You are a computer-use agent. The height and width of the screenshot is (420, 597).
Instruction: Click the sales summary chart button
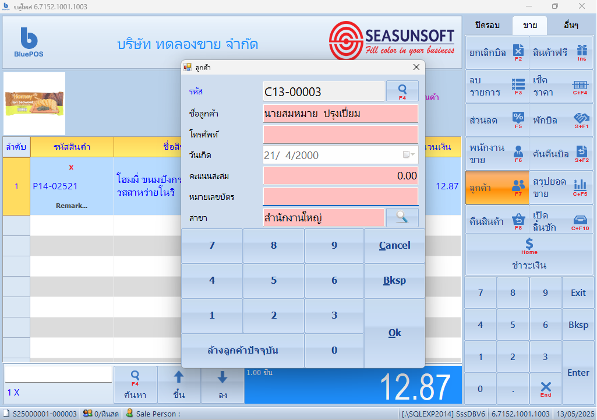click(x=561, y=188)
